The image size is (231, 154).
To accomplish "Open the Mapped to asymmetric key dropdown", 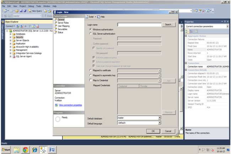I will [160, 76].
